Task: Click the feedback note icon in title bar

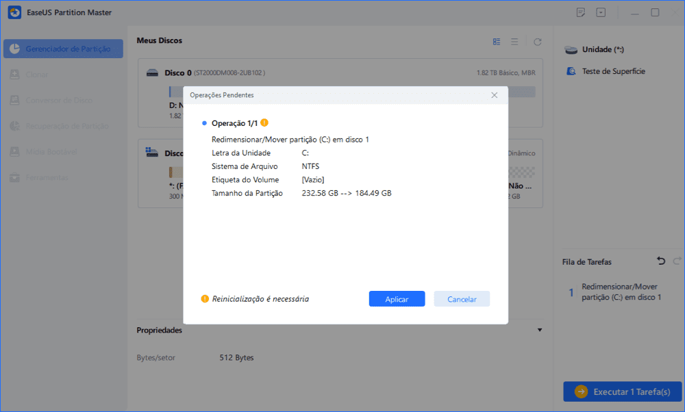Action: (581, 12)
